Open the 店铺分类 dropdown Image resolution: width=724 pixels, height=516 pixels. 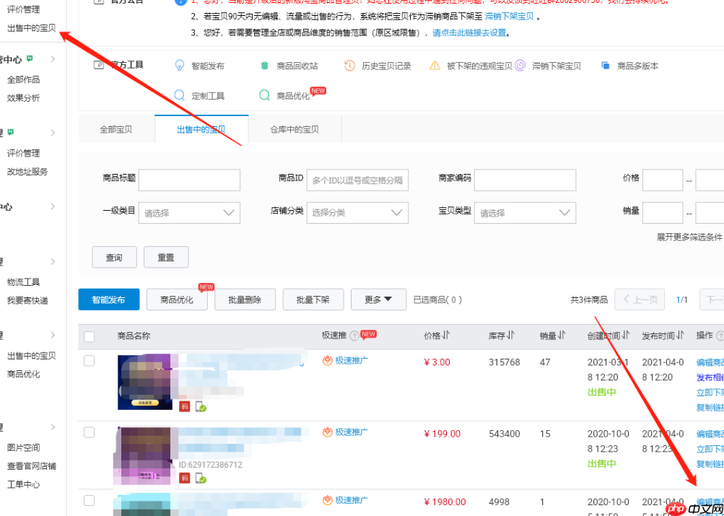[357, 213]
